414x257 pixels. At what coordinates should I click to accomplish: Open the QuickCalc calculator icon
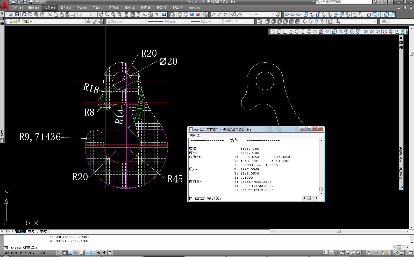pos(156,14)
